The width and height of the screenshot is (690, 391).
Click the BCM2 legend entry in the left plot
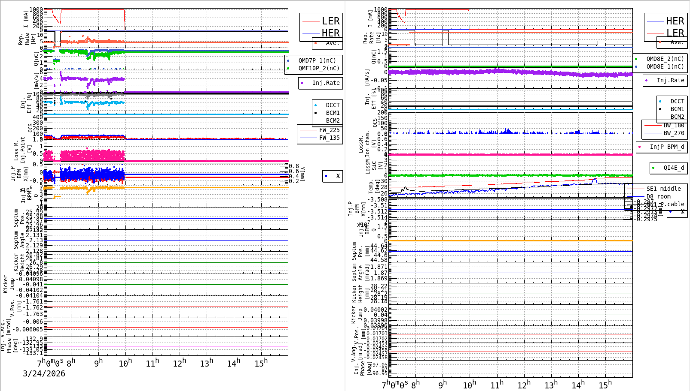coord(333,120)
